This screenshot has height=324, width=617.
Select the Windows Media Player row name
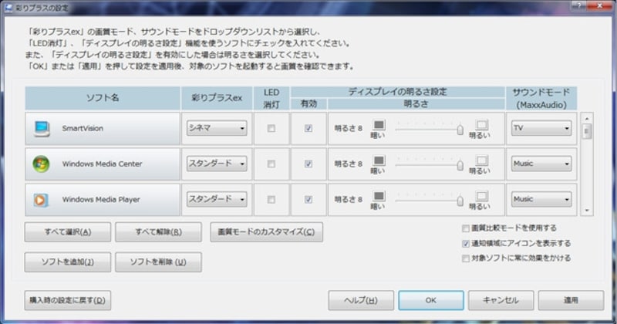click(x=101, y=200)
